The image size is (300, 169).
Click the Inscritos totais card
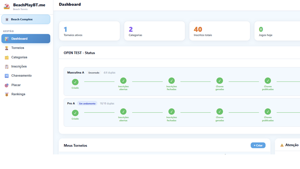pos(219,31)
